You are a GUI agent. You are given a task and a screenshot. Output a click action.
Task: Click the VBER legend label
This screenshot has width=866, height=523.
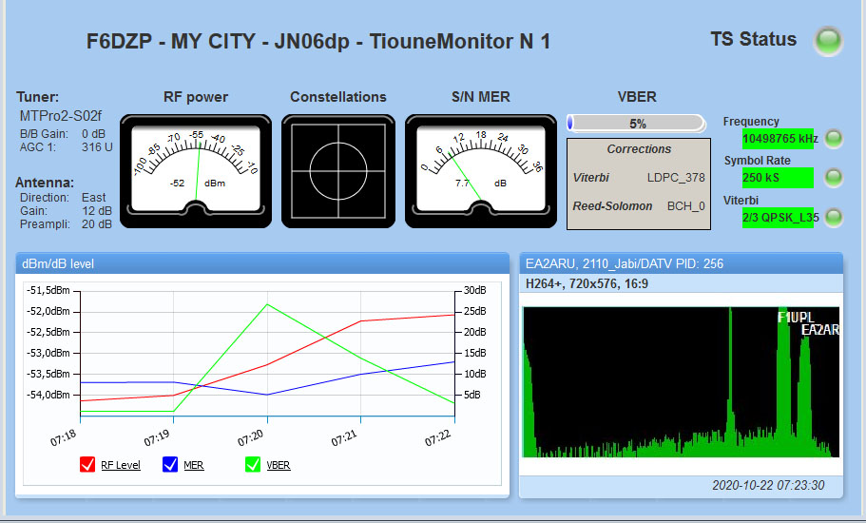click(279, 466)
